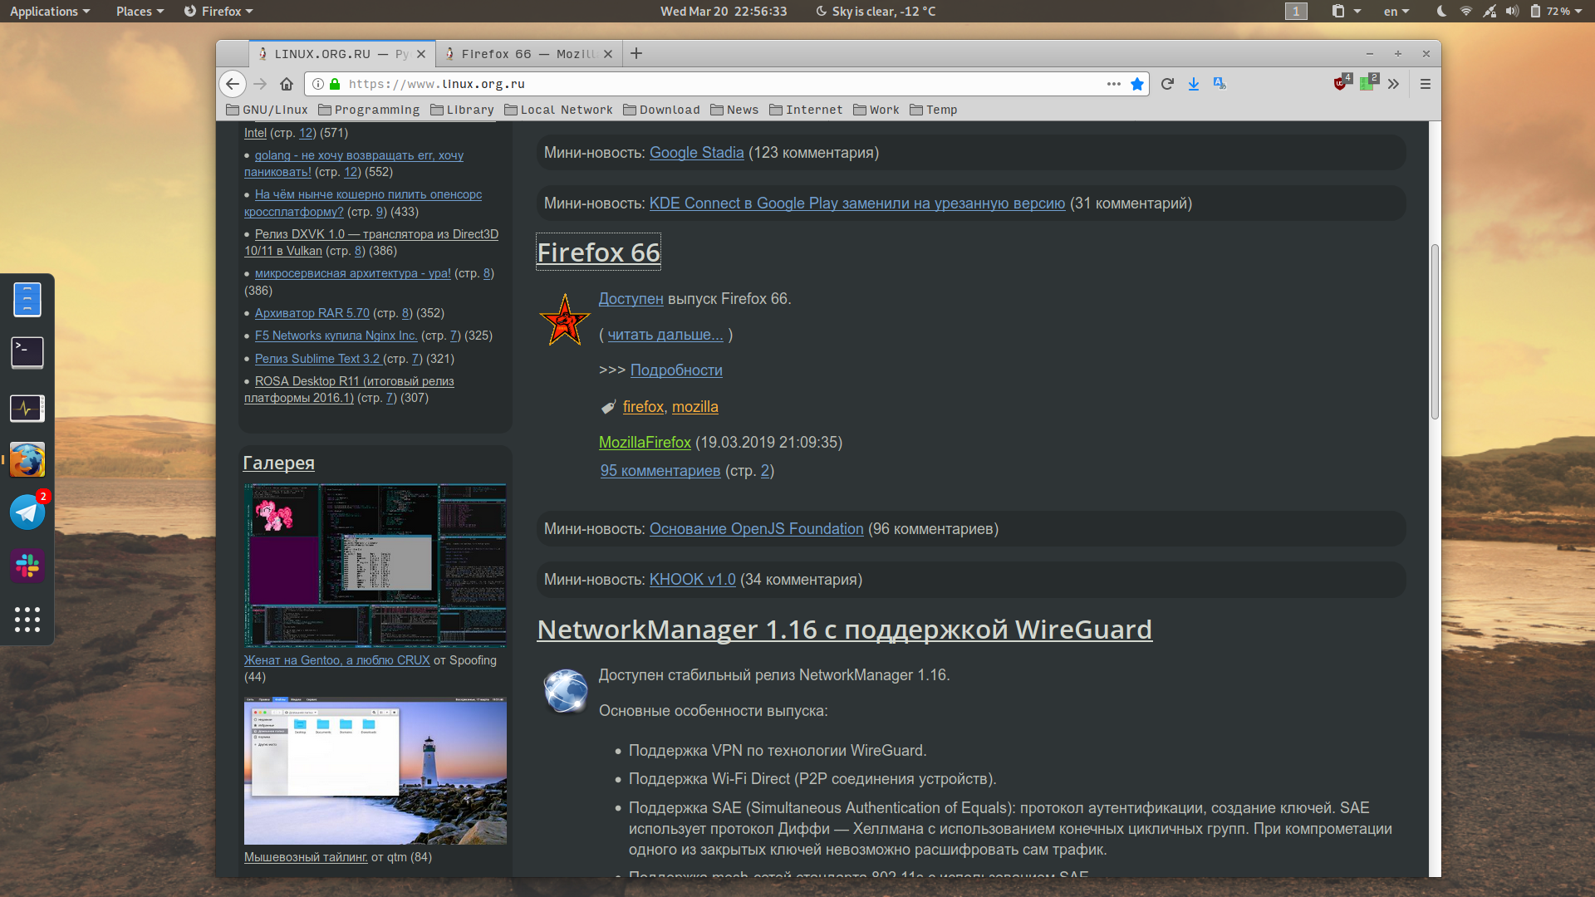Open the lighthouse desktop gallery thumbnail
Screen dimensions: 1595x897
(x=375, y=771)
